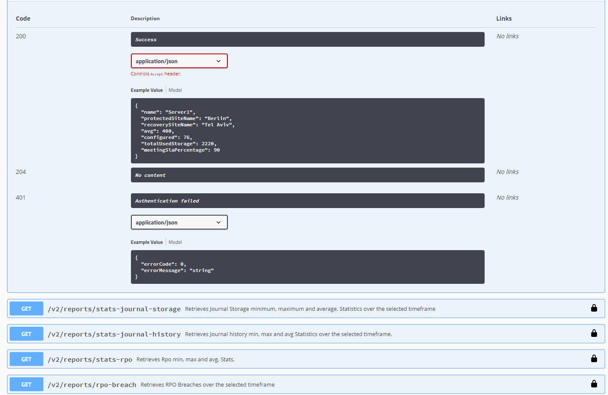The image size is (608, 395).
Task: Click the GET badge for rpo-breach
Action: [27, 384]
